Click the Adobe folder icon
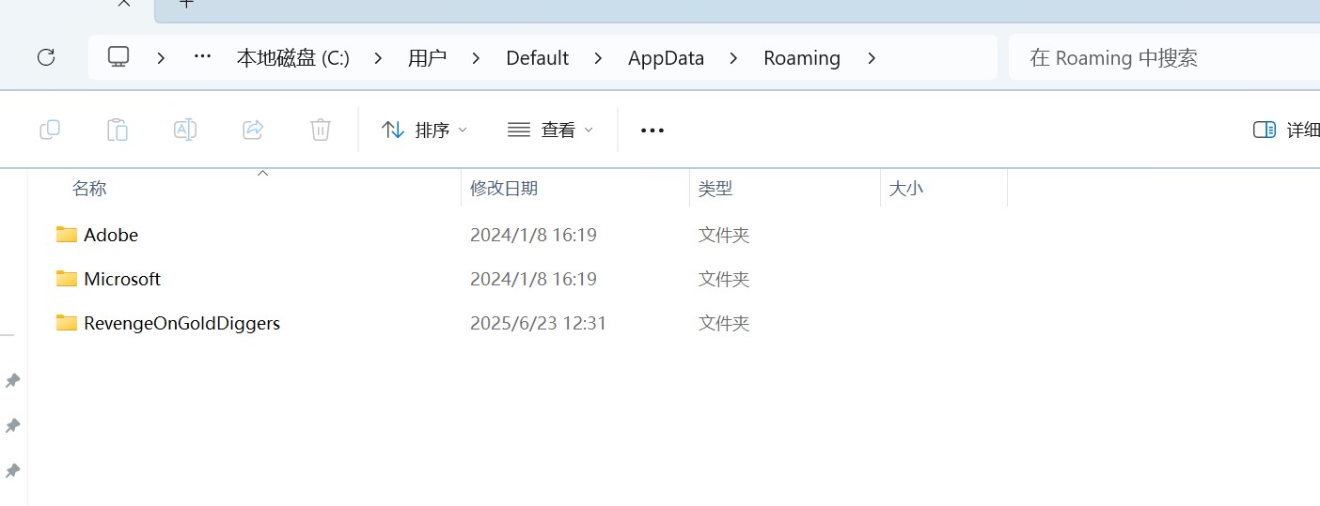Image resolution: width=1320 pixels, height=506 pixels. tap(66, 235)
